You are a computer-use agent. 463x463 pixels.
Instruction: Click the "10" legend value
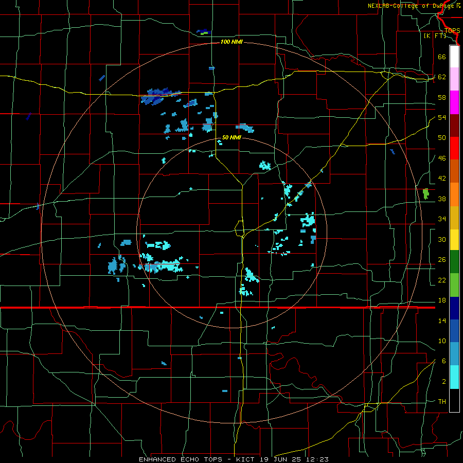442,341
